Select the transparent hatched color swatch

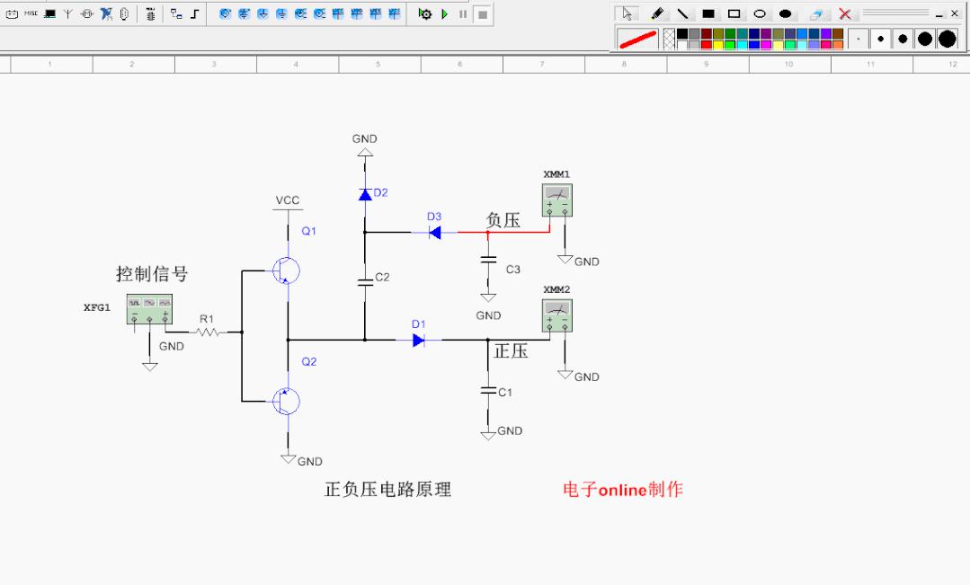click(669, 39)
